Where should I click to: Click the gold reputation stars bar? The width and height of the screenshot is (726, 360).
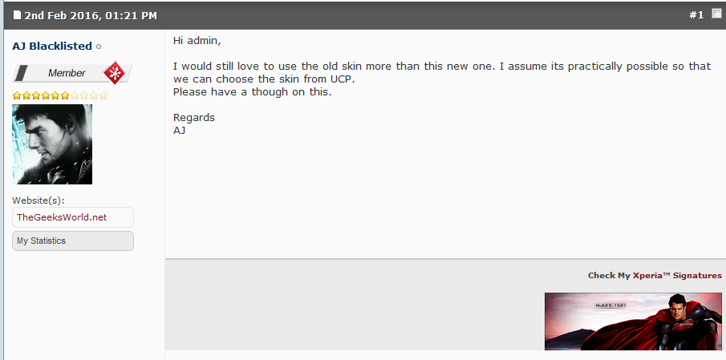point(59,95)
